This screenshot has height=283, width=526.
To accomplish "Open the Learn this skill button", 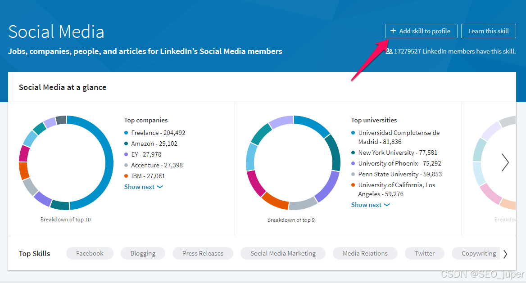I will pyautogui.click(x=489, y=31).
